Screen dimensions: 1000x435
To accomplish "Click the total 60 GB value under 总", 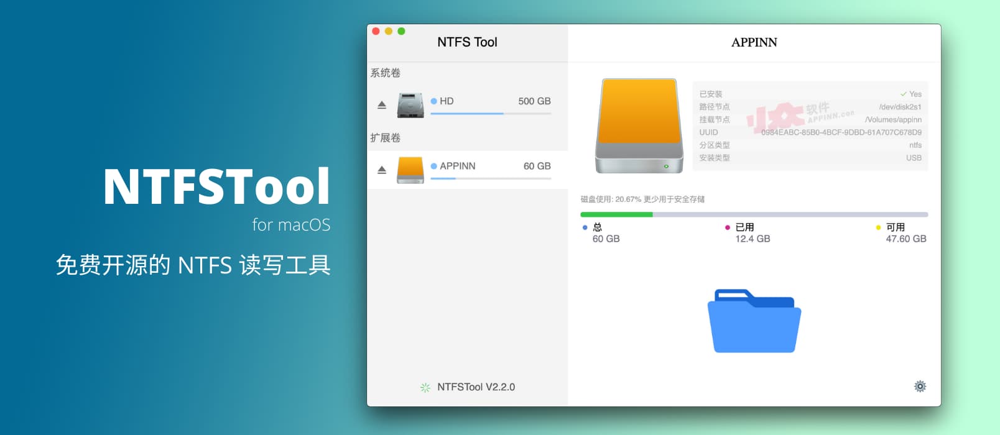I will (x=606, y=239).
